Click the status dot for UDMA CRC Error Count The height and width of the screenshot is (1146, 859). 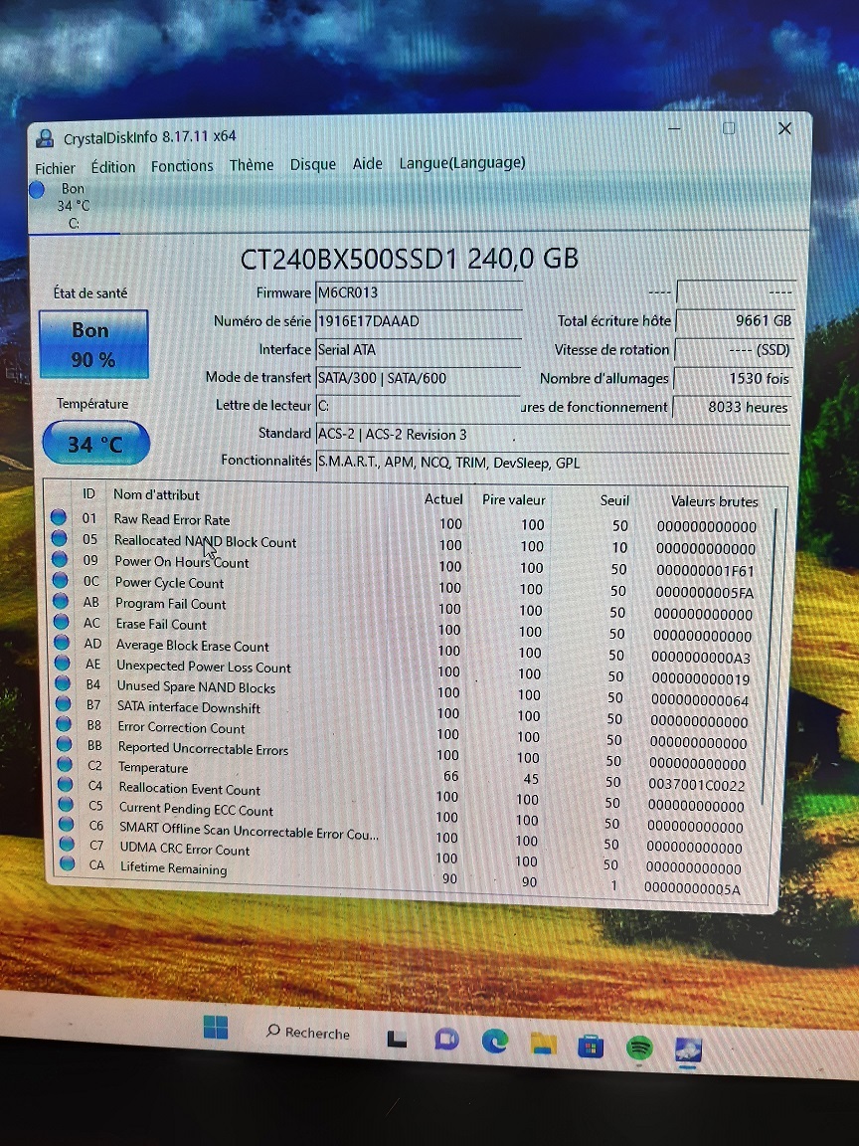pyautogui.click(x=68, y=844)
